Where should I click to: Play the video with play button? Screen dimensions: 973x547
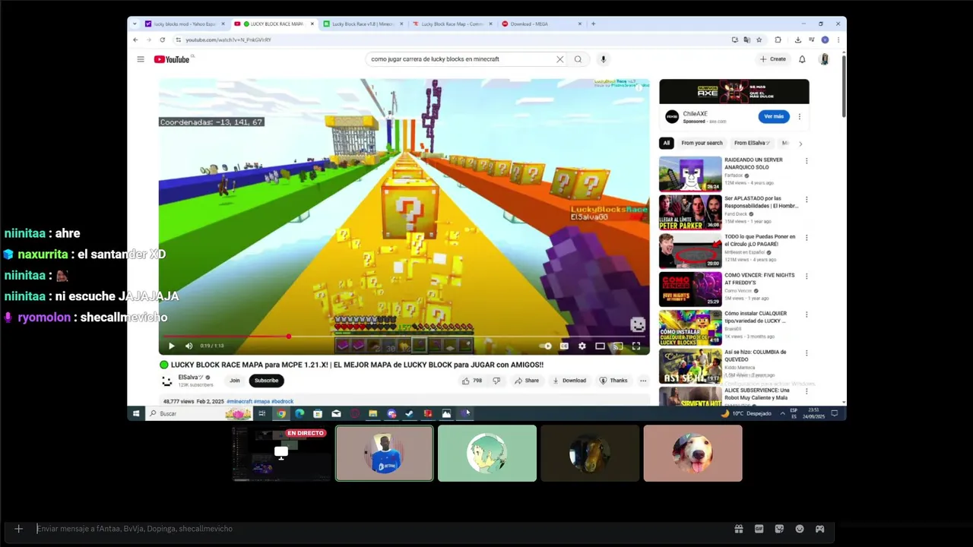pos(171,346)
